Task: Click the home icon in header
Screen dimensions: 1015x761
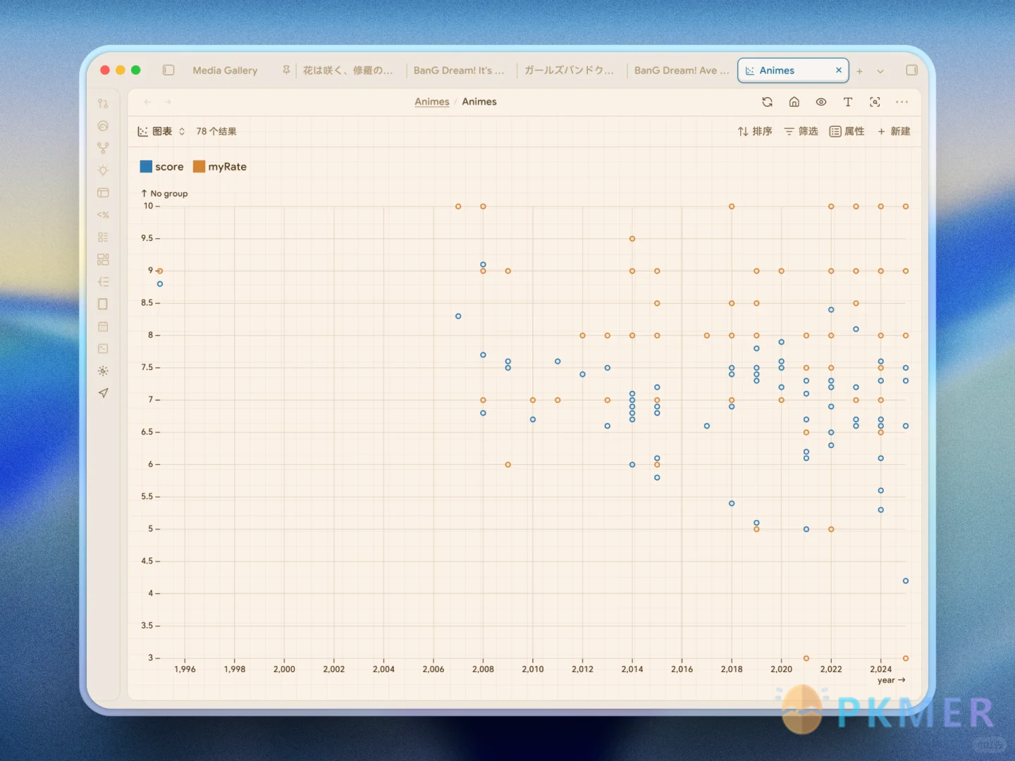Action: pyautogui.click(x=794, y=102)
